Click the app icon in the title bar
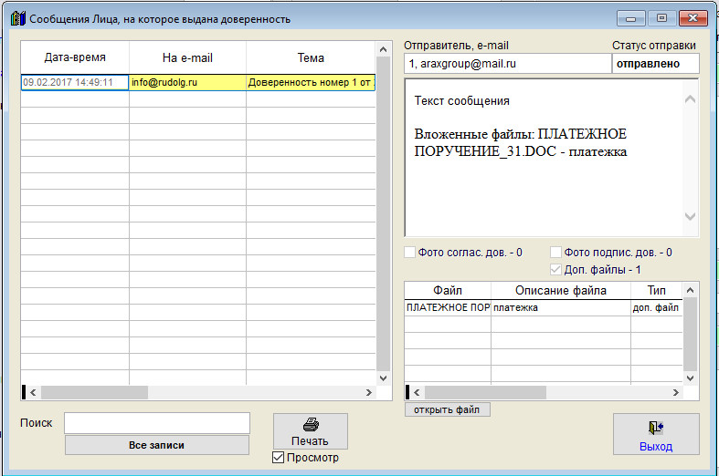The width and height of the screenshot is (719, 476). coord(18,19)
